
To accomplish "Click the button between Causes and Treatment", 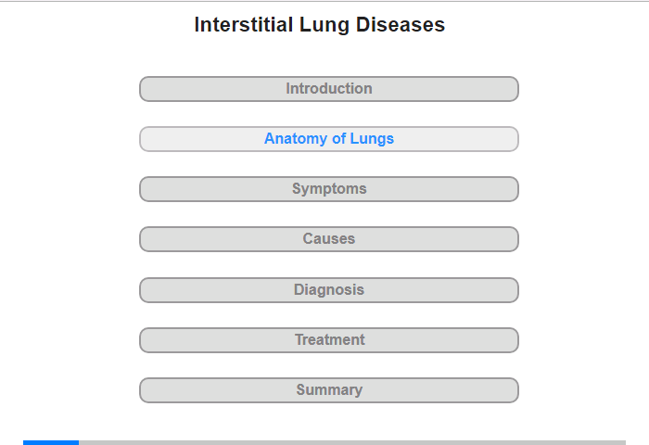I will [329, 290].
